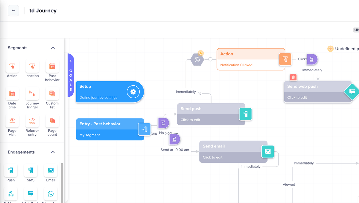Edit the Send email node
Screen dimensions: 359x203
coord(233,152)
